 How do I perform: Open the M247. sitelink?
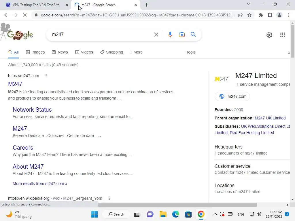[x=21, y=129]
